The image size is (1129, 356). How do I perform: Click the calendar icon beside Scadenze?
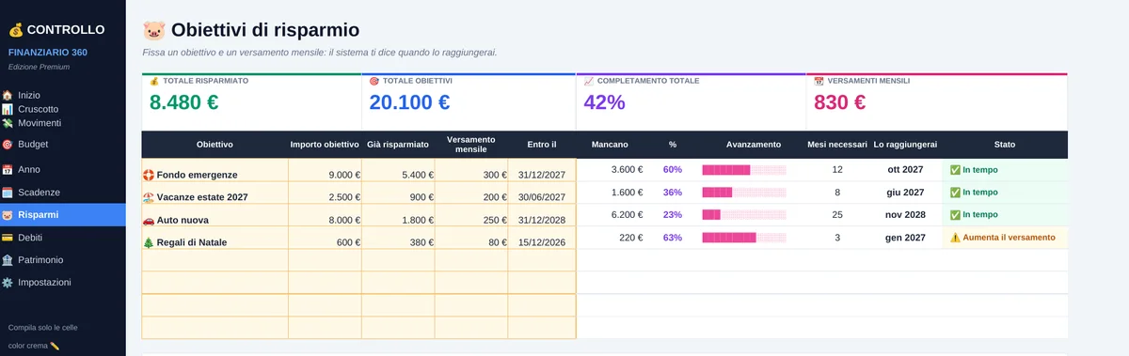[x=8, y=193]
